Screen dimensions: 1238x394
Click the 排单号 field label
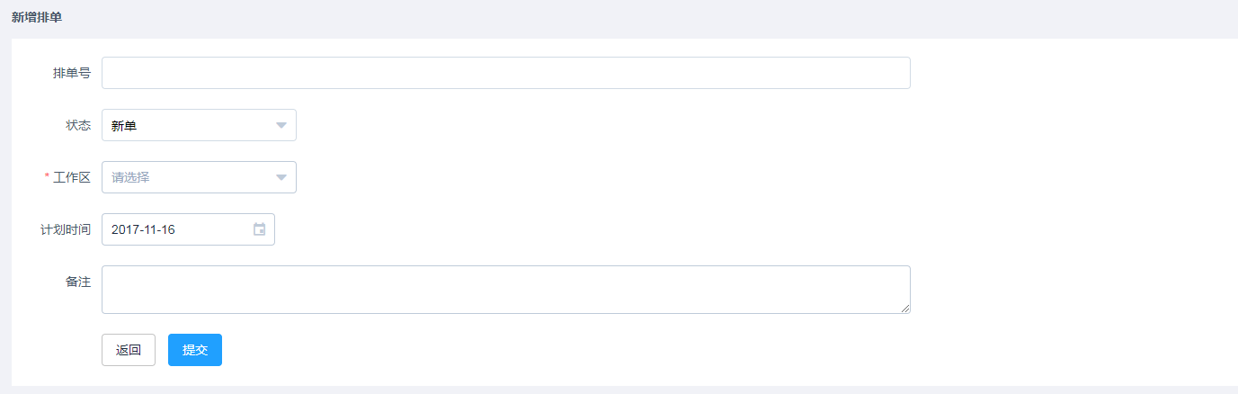pos(72,73)
